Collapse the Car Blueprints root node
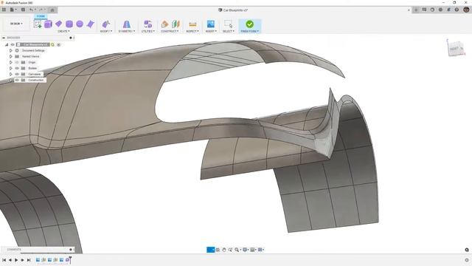472x266 pixels. [7, 44]
